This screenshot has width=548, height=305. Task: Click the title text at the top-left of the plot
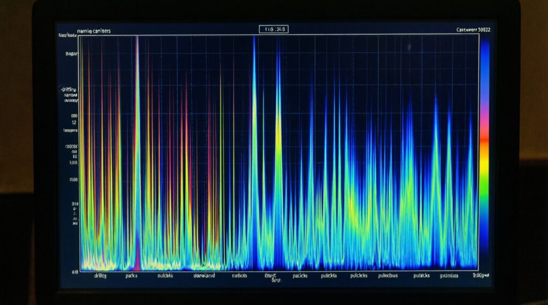click(94, 30)
